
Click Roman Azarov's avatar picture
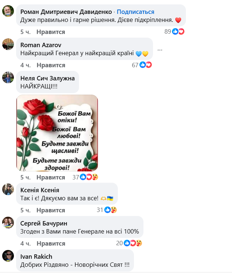tap(8, 44)
